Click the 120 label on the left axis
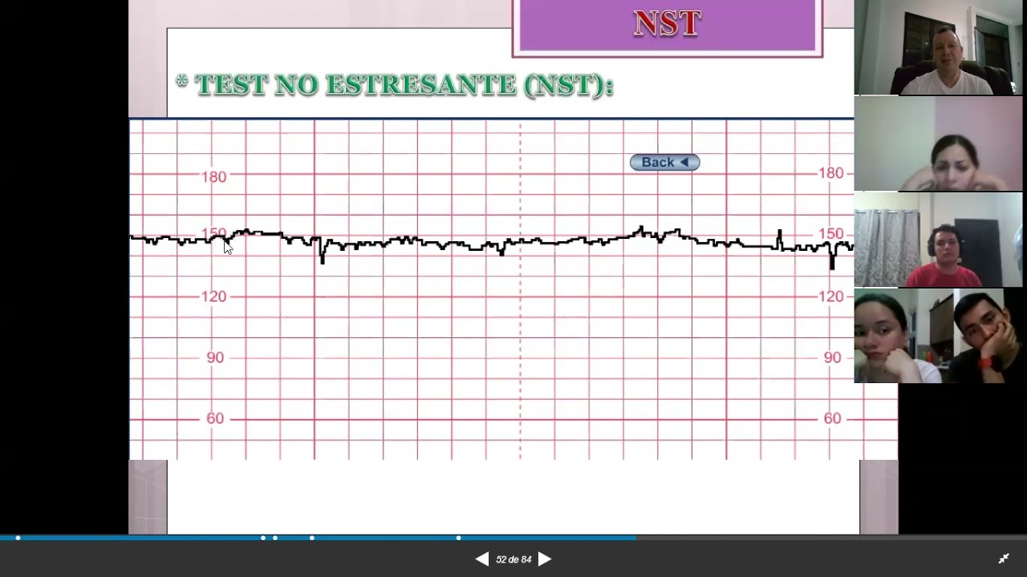Viewport: 1027px width, 577px height. pyautogui.click(x=213, y=297)
